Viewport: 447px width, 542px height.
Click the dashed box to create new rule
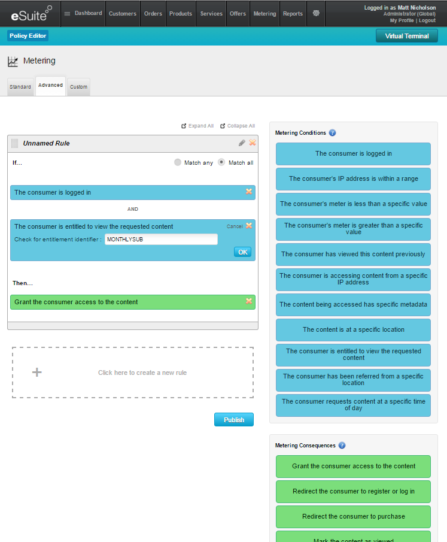coord(133,373)
